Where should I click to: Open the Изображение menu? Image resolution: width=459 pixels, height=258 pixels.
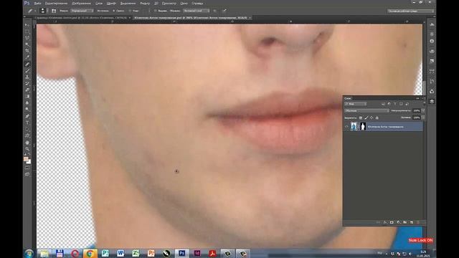tap(81, 3)
